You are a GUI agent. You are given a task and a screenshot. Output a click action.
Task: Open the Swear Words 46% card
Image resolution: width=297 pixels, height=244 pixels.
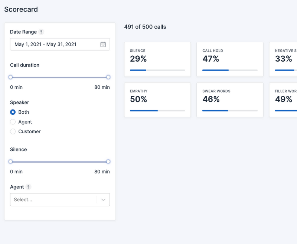(x=230, y=100)
